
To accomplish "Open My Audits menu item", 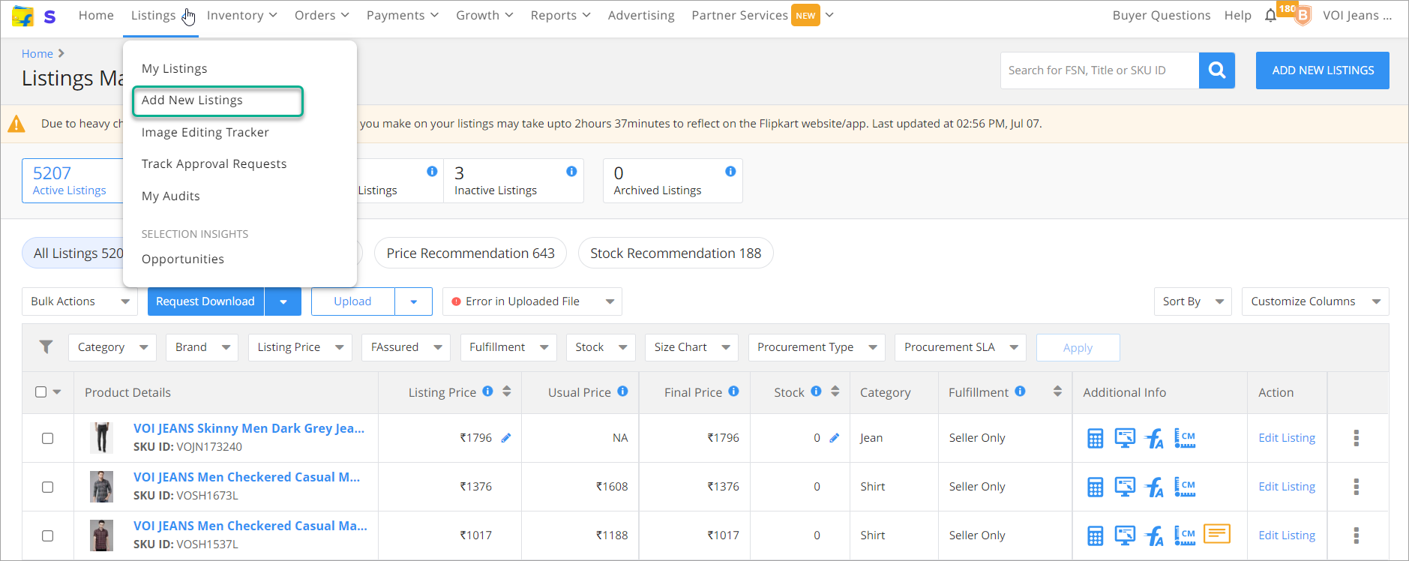I will click(171, 196).
